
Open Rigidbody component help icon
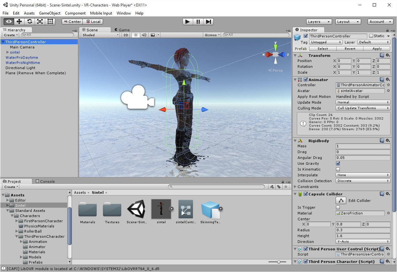pyautogui.click(x=382, y=141)
